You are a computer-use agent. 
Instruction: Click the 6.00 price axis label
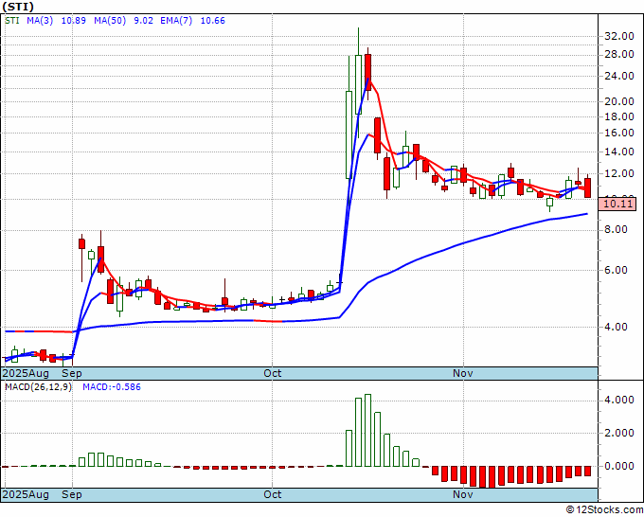[x=617, y=270]
